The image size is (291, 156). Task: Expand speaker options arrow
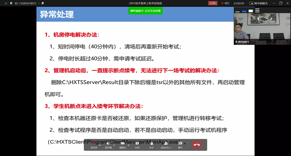pos(114,145)
